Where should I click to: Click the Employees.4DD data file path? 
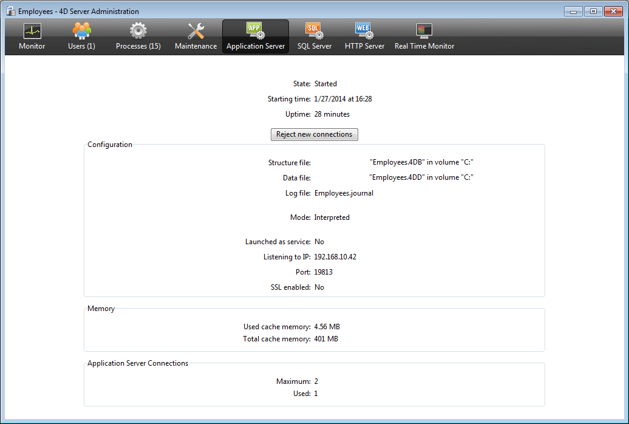pyautogui.click(x=421, y=178)
